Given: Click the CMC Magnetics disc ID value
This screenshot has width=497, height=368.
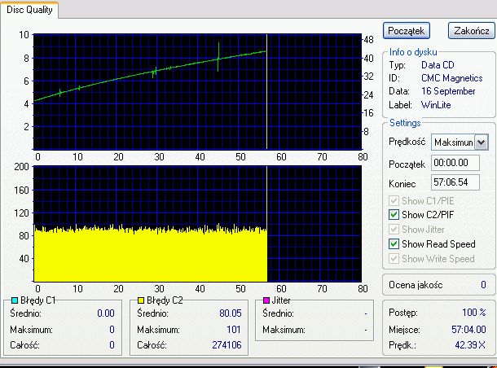Looking at the screenshot, I should click(451, 78).
